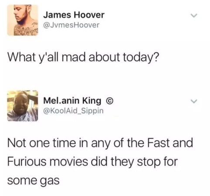The image size is (210, 196).
Task: Open James Hoover's profile picture
Action: point(23,20)
